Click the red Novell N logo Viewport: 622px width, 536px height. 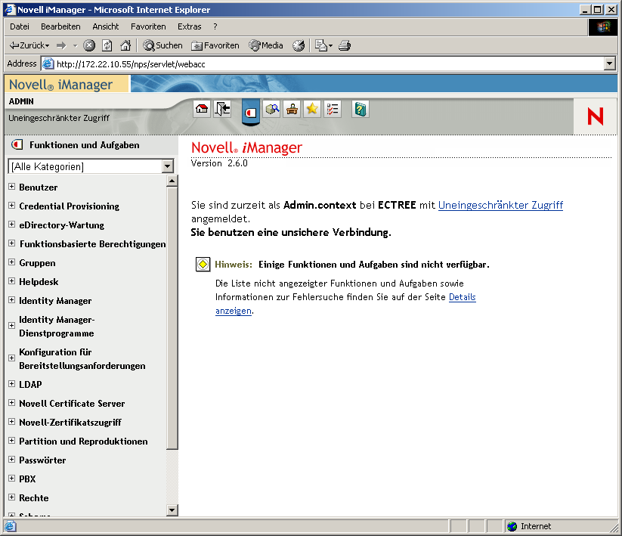point(596,116)
